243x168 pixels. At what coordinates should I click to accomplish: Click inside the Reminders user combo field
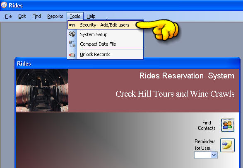202,155
